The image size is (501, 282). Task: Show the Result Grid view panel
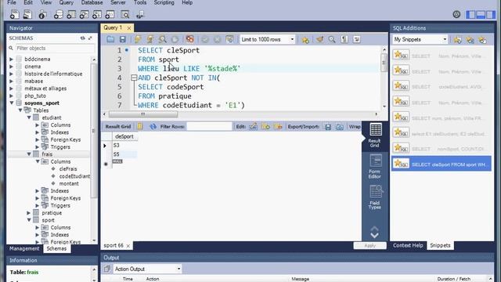[x=375, y=136]
